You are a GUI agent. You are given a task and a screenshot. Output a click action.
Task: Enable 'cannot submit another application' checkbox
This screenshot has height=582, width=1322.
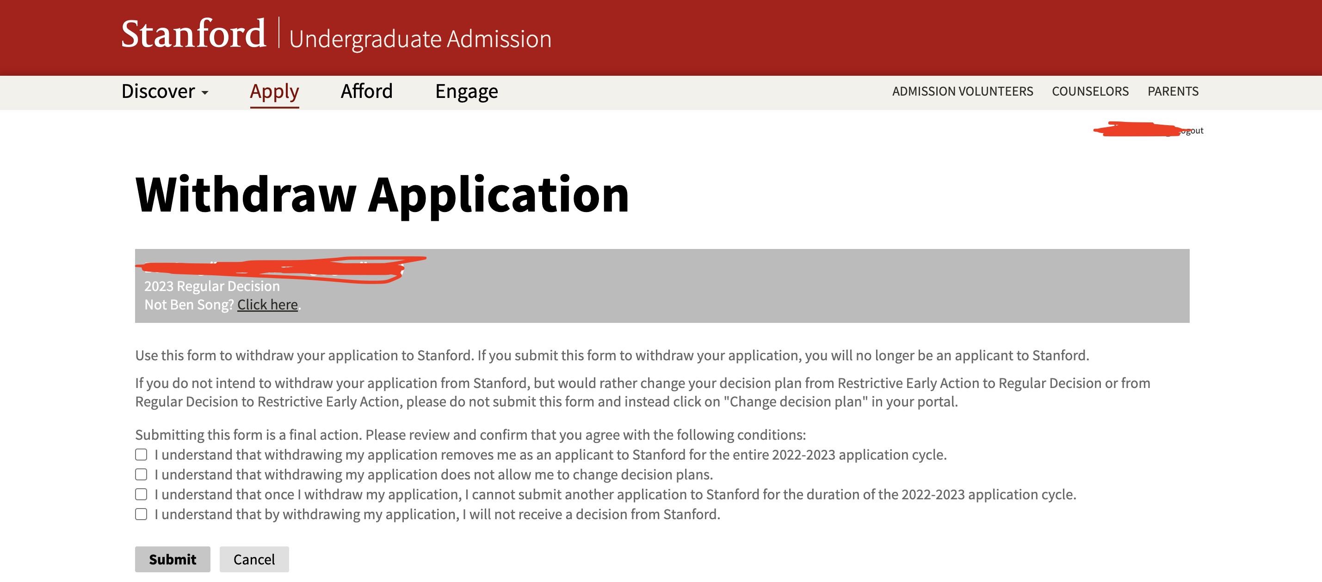pos(141,494)
